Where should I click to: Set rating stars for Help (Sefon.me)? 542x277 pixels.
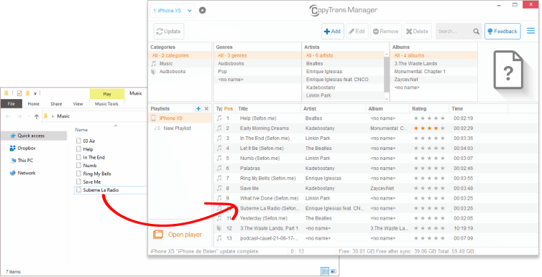(x=429, y=118)
